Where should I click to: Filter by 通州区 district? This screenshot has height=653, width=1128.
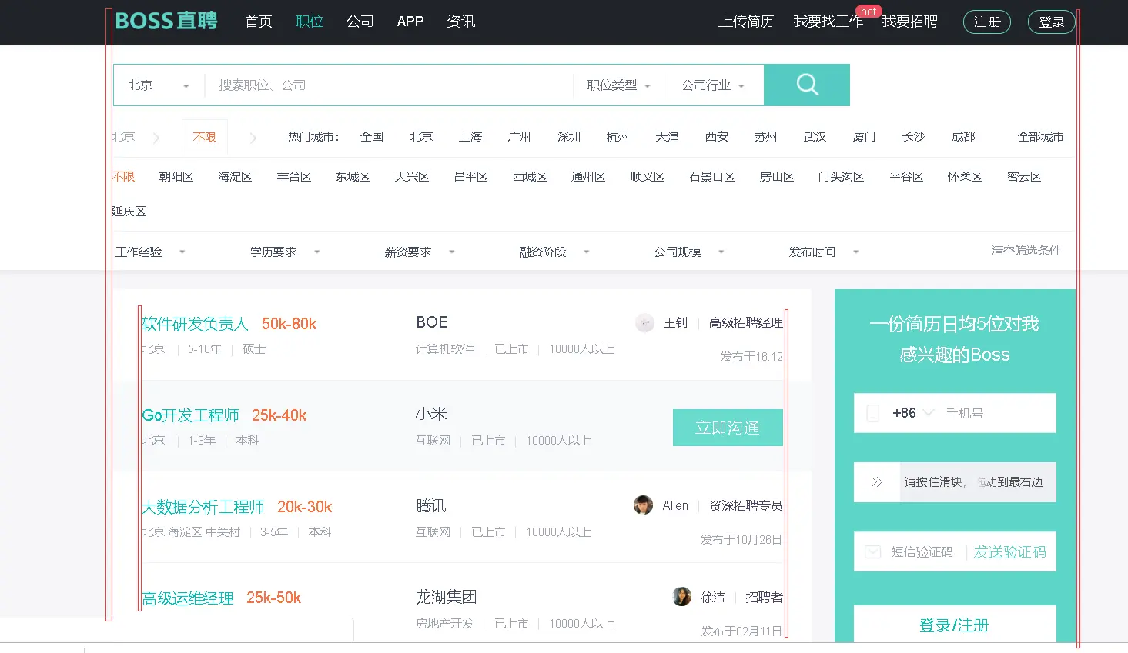588,177
